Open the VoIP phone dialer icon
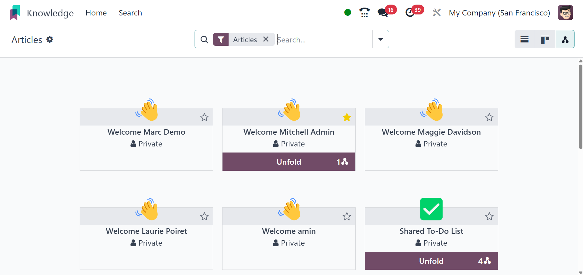Screen dimensions: 583x275 [x=364, y=13]
